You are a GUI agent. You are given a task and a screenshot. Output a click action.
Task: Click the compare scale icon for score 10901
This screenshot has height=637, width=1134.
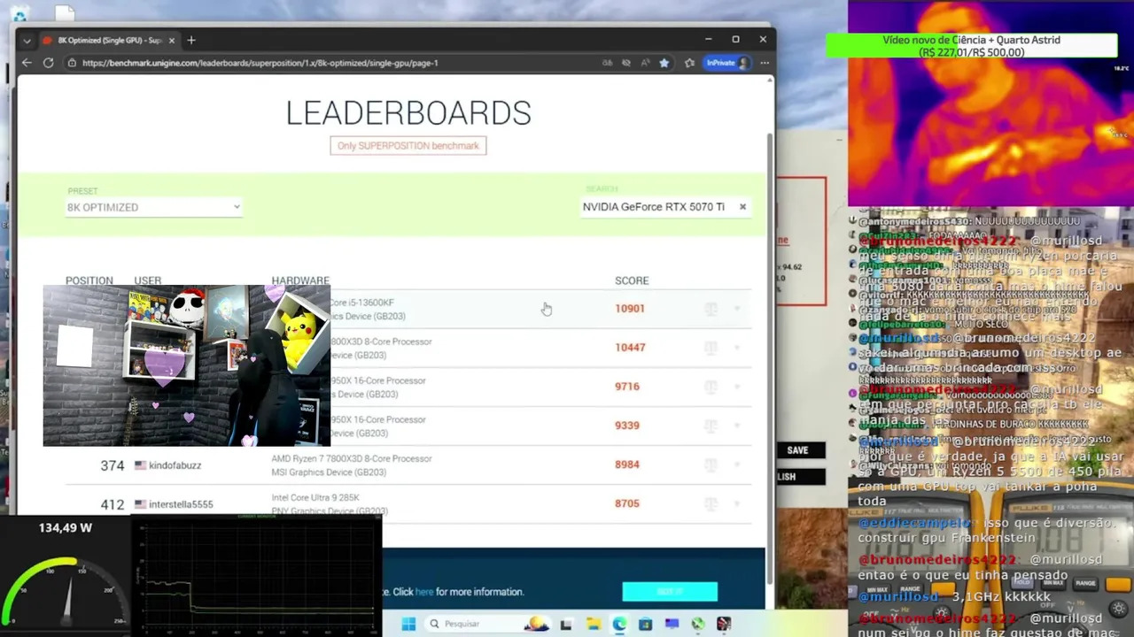pos(711,309)
